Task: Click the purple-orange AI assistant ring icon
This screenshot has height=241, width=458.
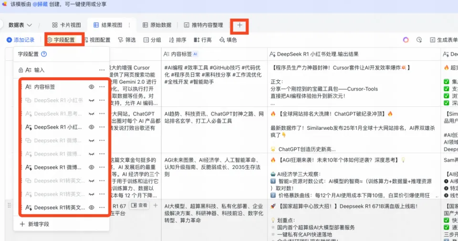Action: click(406, 40)
